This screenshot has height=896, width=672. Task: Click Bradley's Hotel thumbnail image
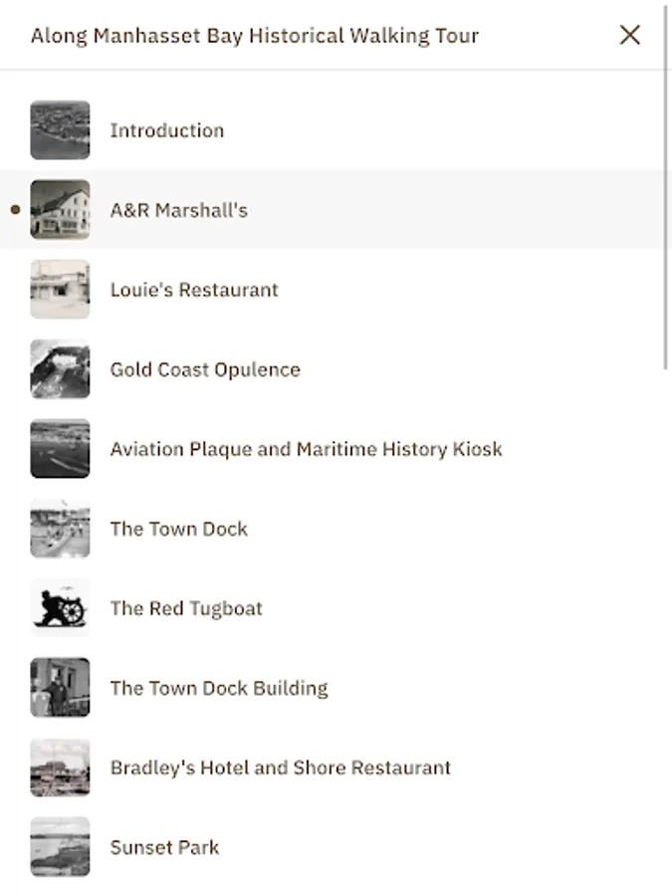click(x=60, y=768)
